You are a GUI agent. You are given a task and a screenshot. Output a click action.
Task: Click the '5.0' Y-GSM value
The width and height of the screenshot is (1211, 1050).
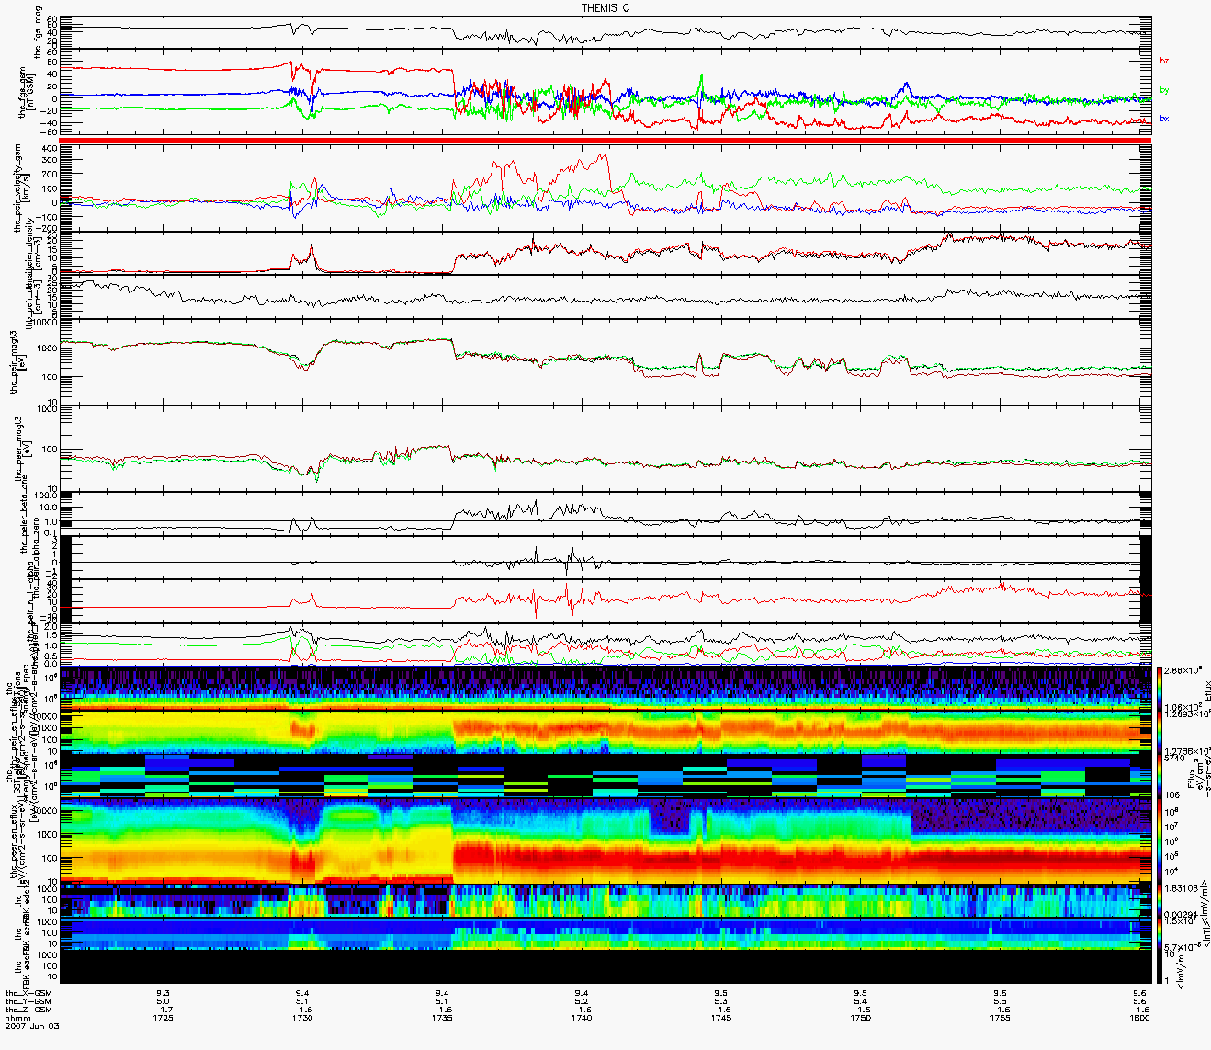[x=163, y=1001]
